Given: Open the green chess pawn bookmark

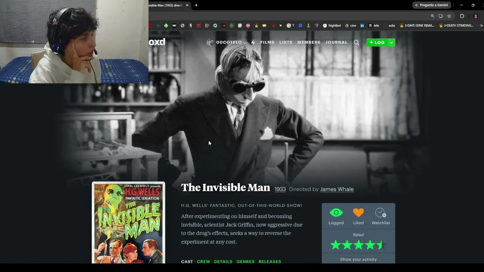Looking at the screenshot, I should point(308,26).
